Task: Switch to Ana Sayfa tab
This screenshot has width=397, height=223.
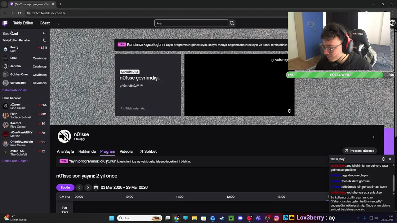Action: [x=65, y=151]
